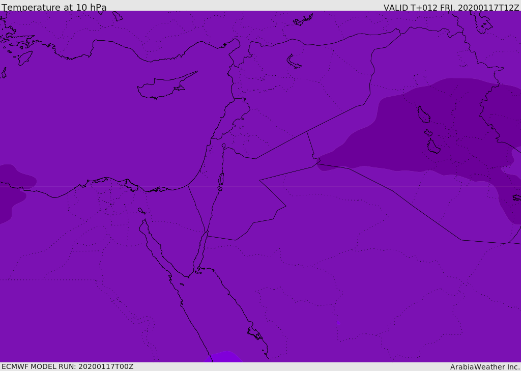The image size is (521, 371).
Task: Click the northernmost large lake in Iraq
Action: (423, 115)
